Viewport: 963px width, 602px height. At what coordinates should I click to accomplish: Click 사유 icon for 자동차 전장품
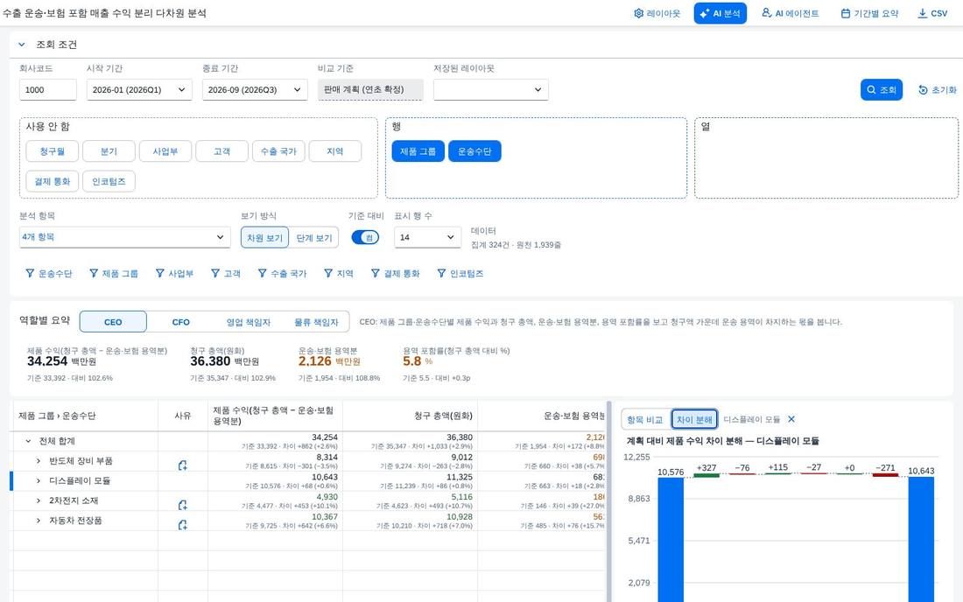pyautogui.click(x=182, y=525)
